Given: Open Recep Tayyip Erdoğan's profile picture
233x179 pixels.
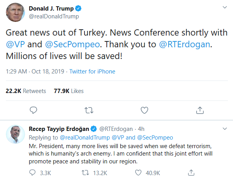Looking at the screenshot, I should (15, 134).
